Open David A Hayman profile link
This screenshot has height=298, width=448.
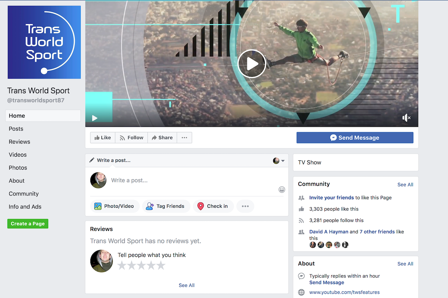329,232
